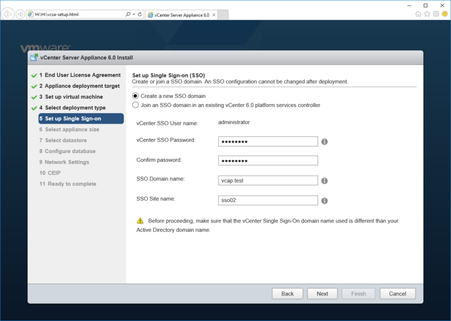The height and width of the screenshot is (321, 451).
Task: Click the Cancel button
Action: pyautogui.click(x=397, y=294)
